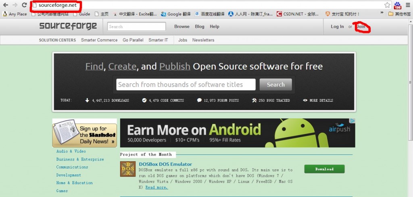Screen dimensions: 413x197
Task: Click the AdChoices icon on ad
Action: [x=353, y=121]
